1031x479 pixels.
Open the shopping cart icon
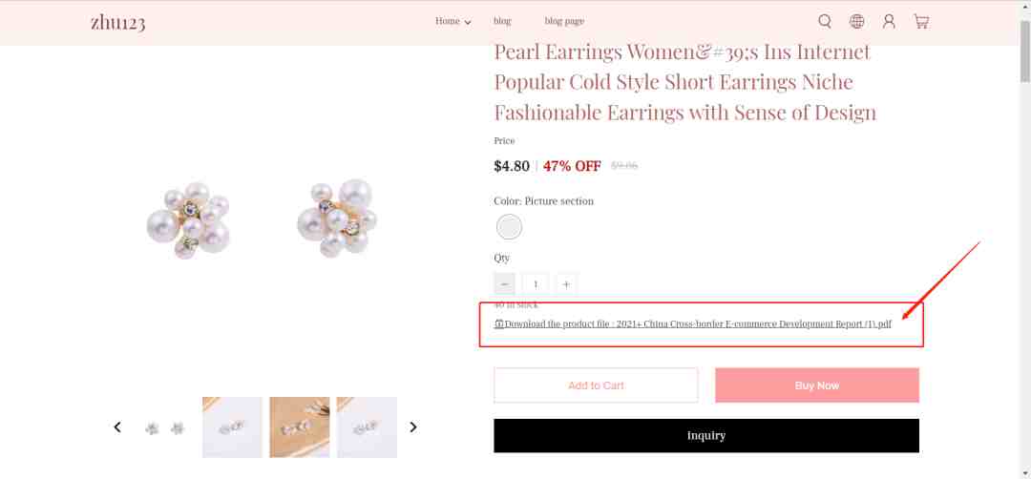pyautogui.click(x=921, y=22)
